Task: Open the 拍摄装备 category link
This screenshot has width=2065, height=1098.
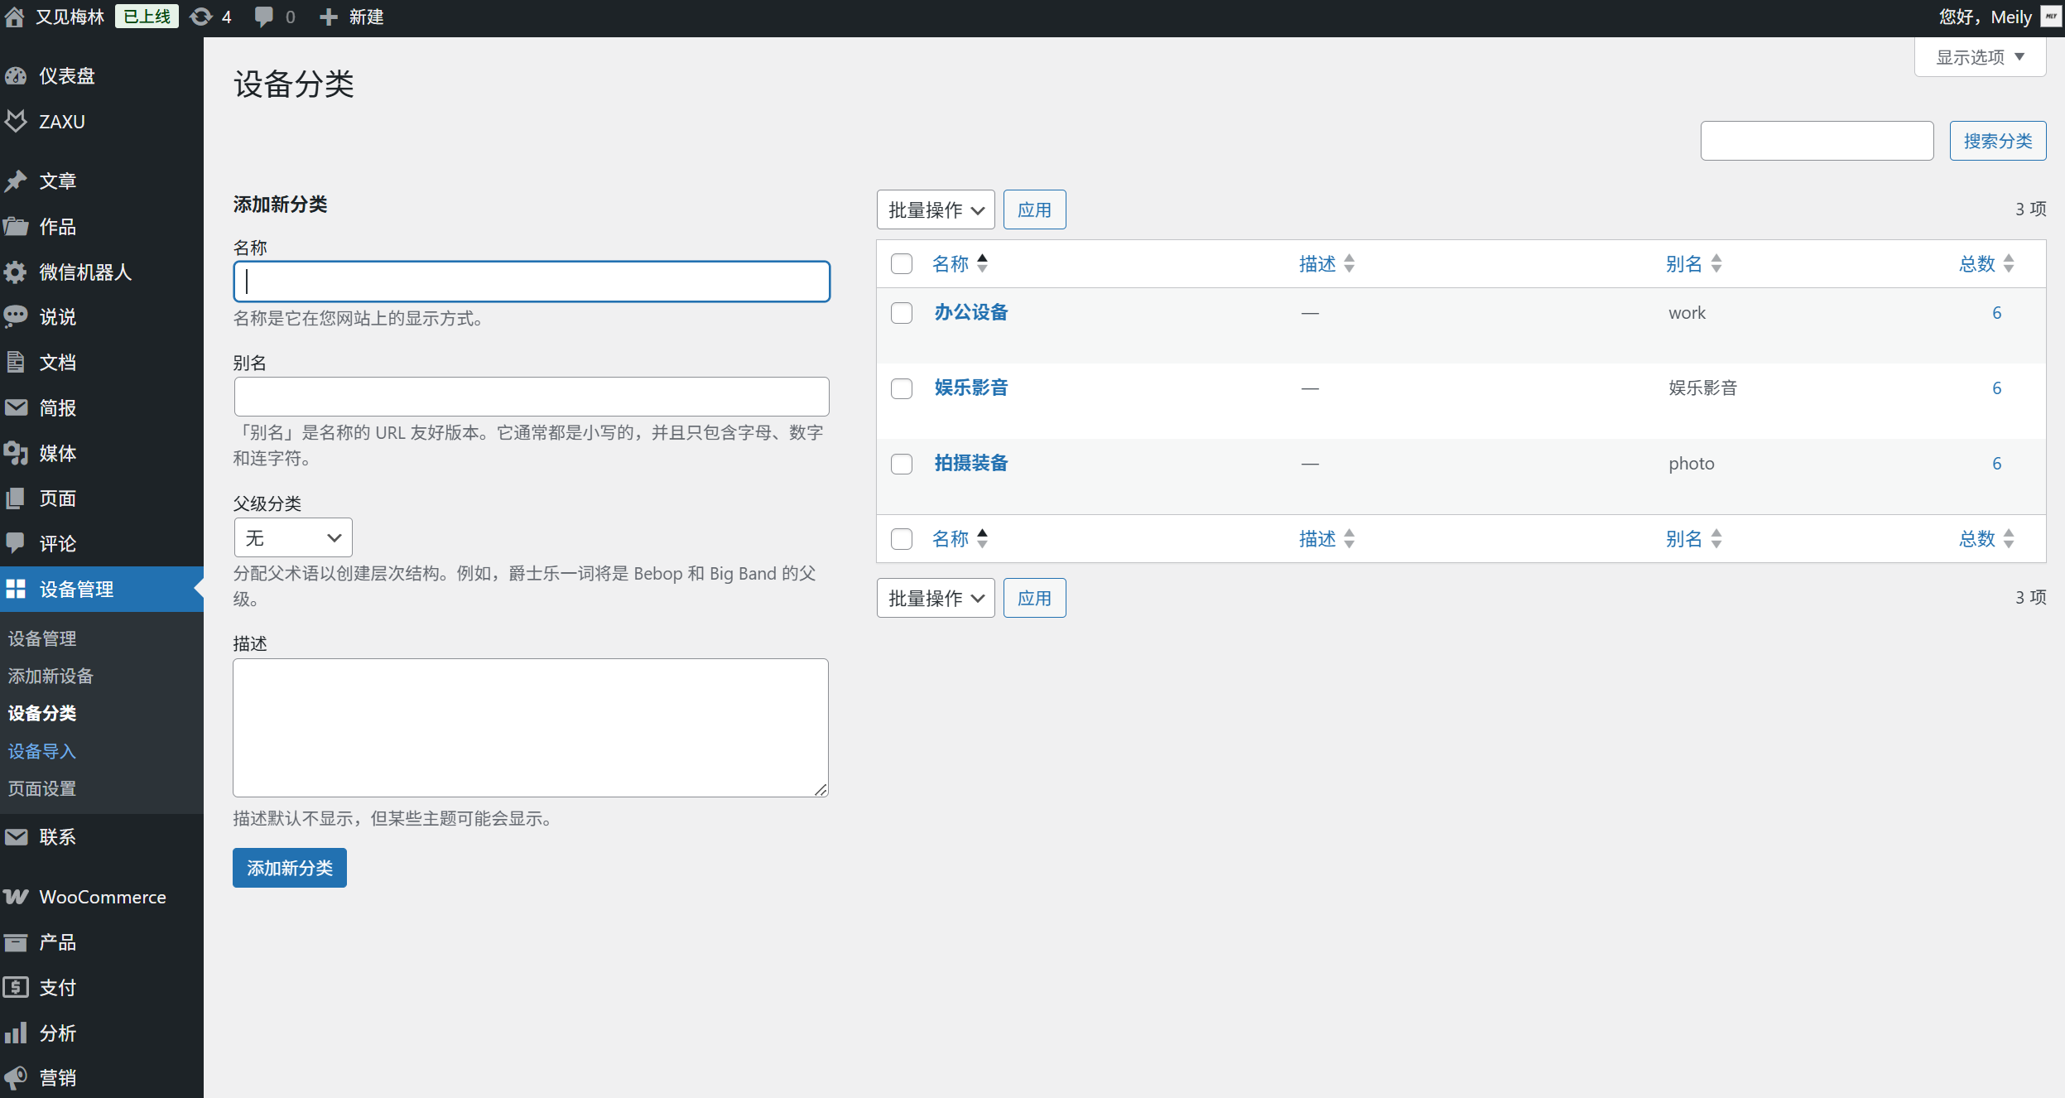Action: (971, 463)
